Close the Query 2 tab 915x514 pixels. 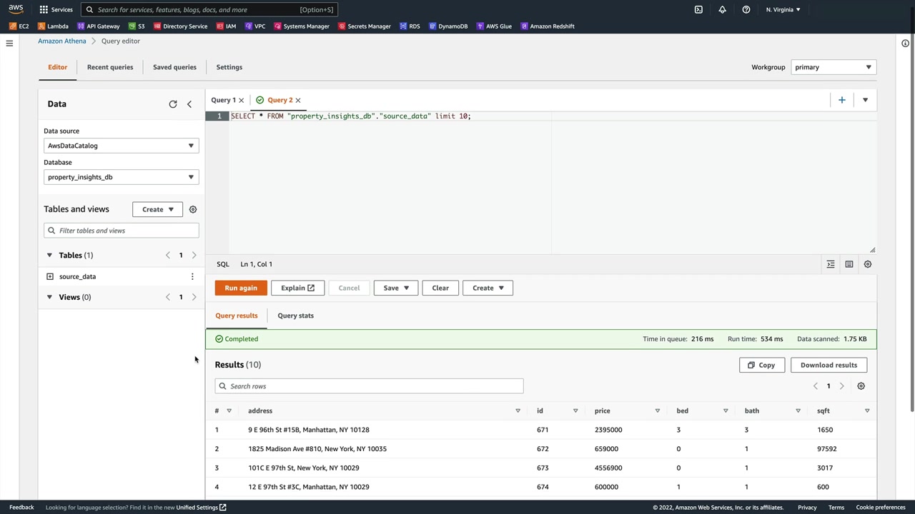point(298,100)
